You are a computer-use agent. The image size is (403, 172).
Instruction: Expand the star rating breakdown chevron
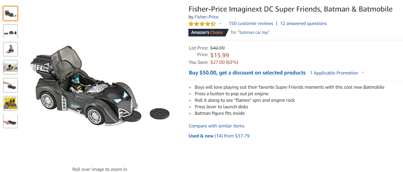[220, 23]
